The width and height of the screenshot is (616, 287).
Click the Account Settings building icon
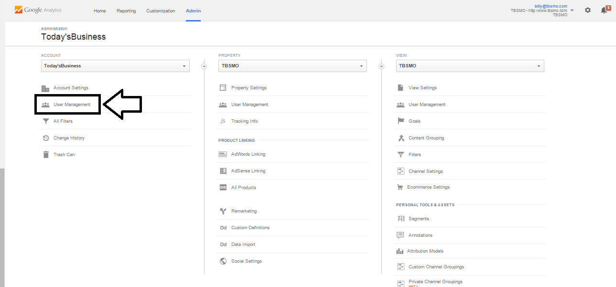[x=45, y=88]
